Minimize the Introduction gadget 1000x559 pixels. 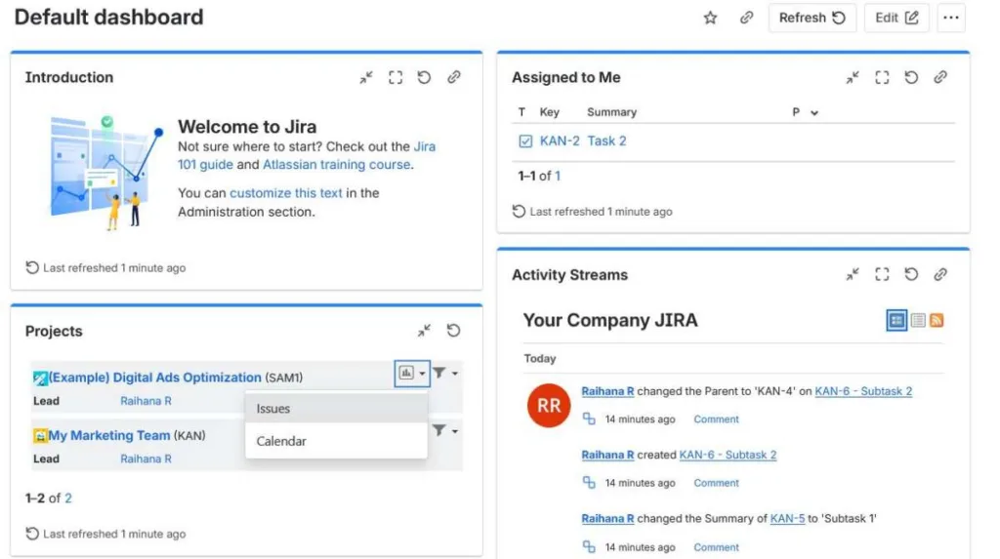[365, 78]
